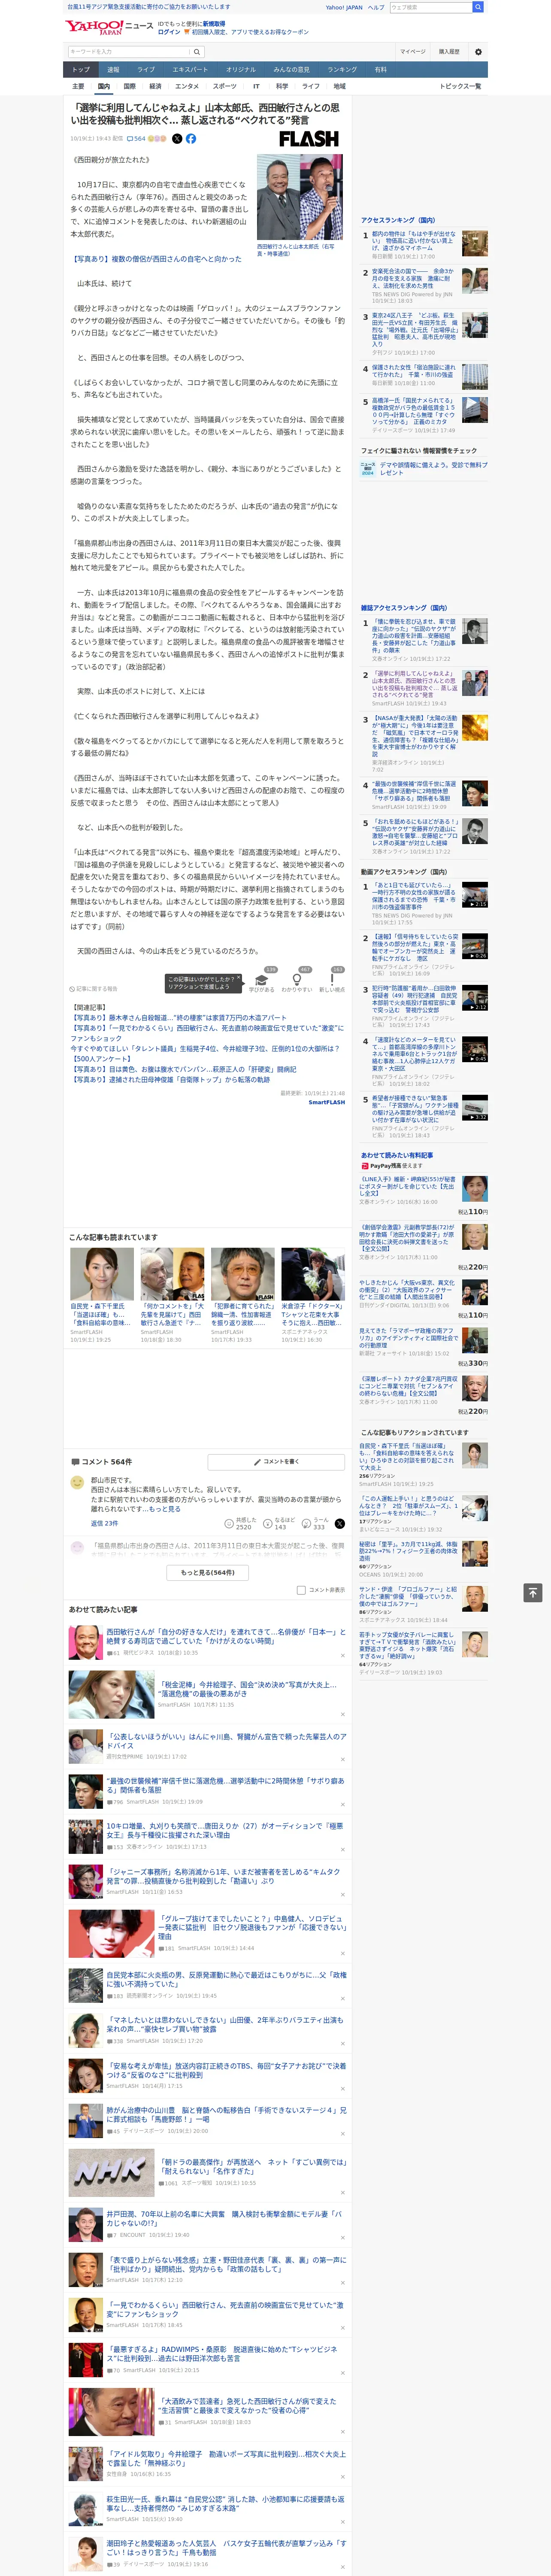This screenshot has width=551, height=2576.
Task: Open 複数の僧侶が西田さんの自宅へ photo link
Action: [156, 259]
